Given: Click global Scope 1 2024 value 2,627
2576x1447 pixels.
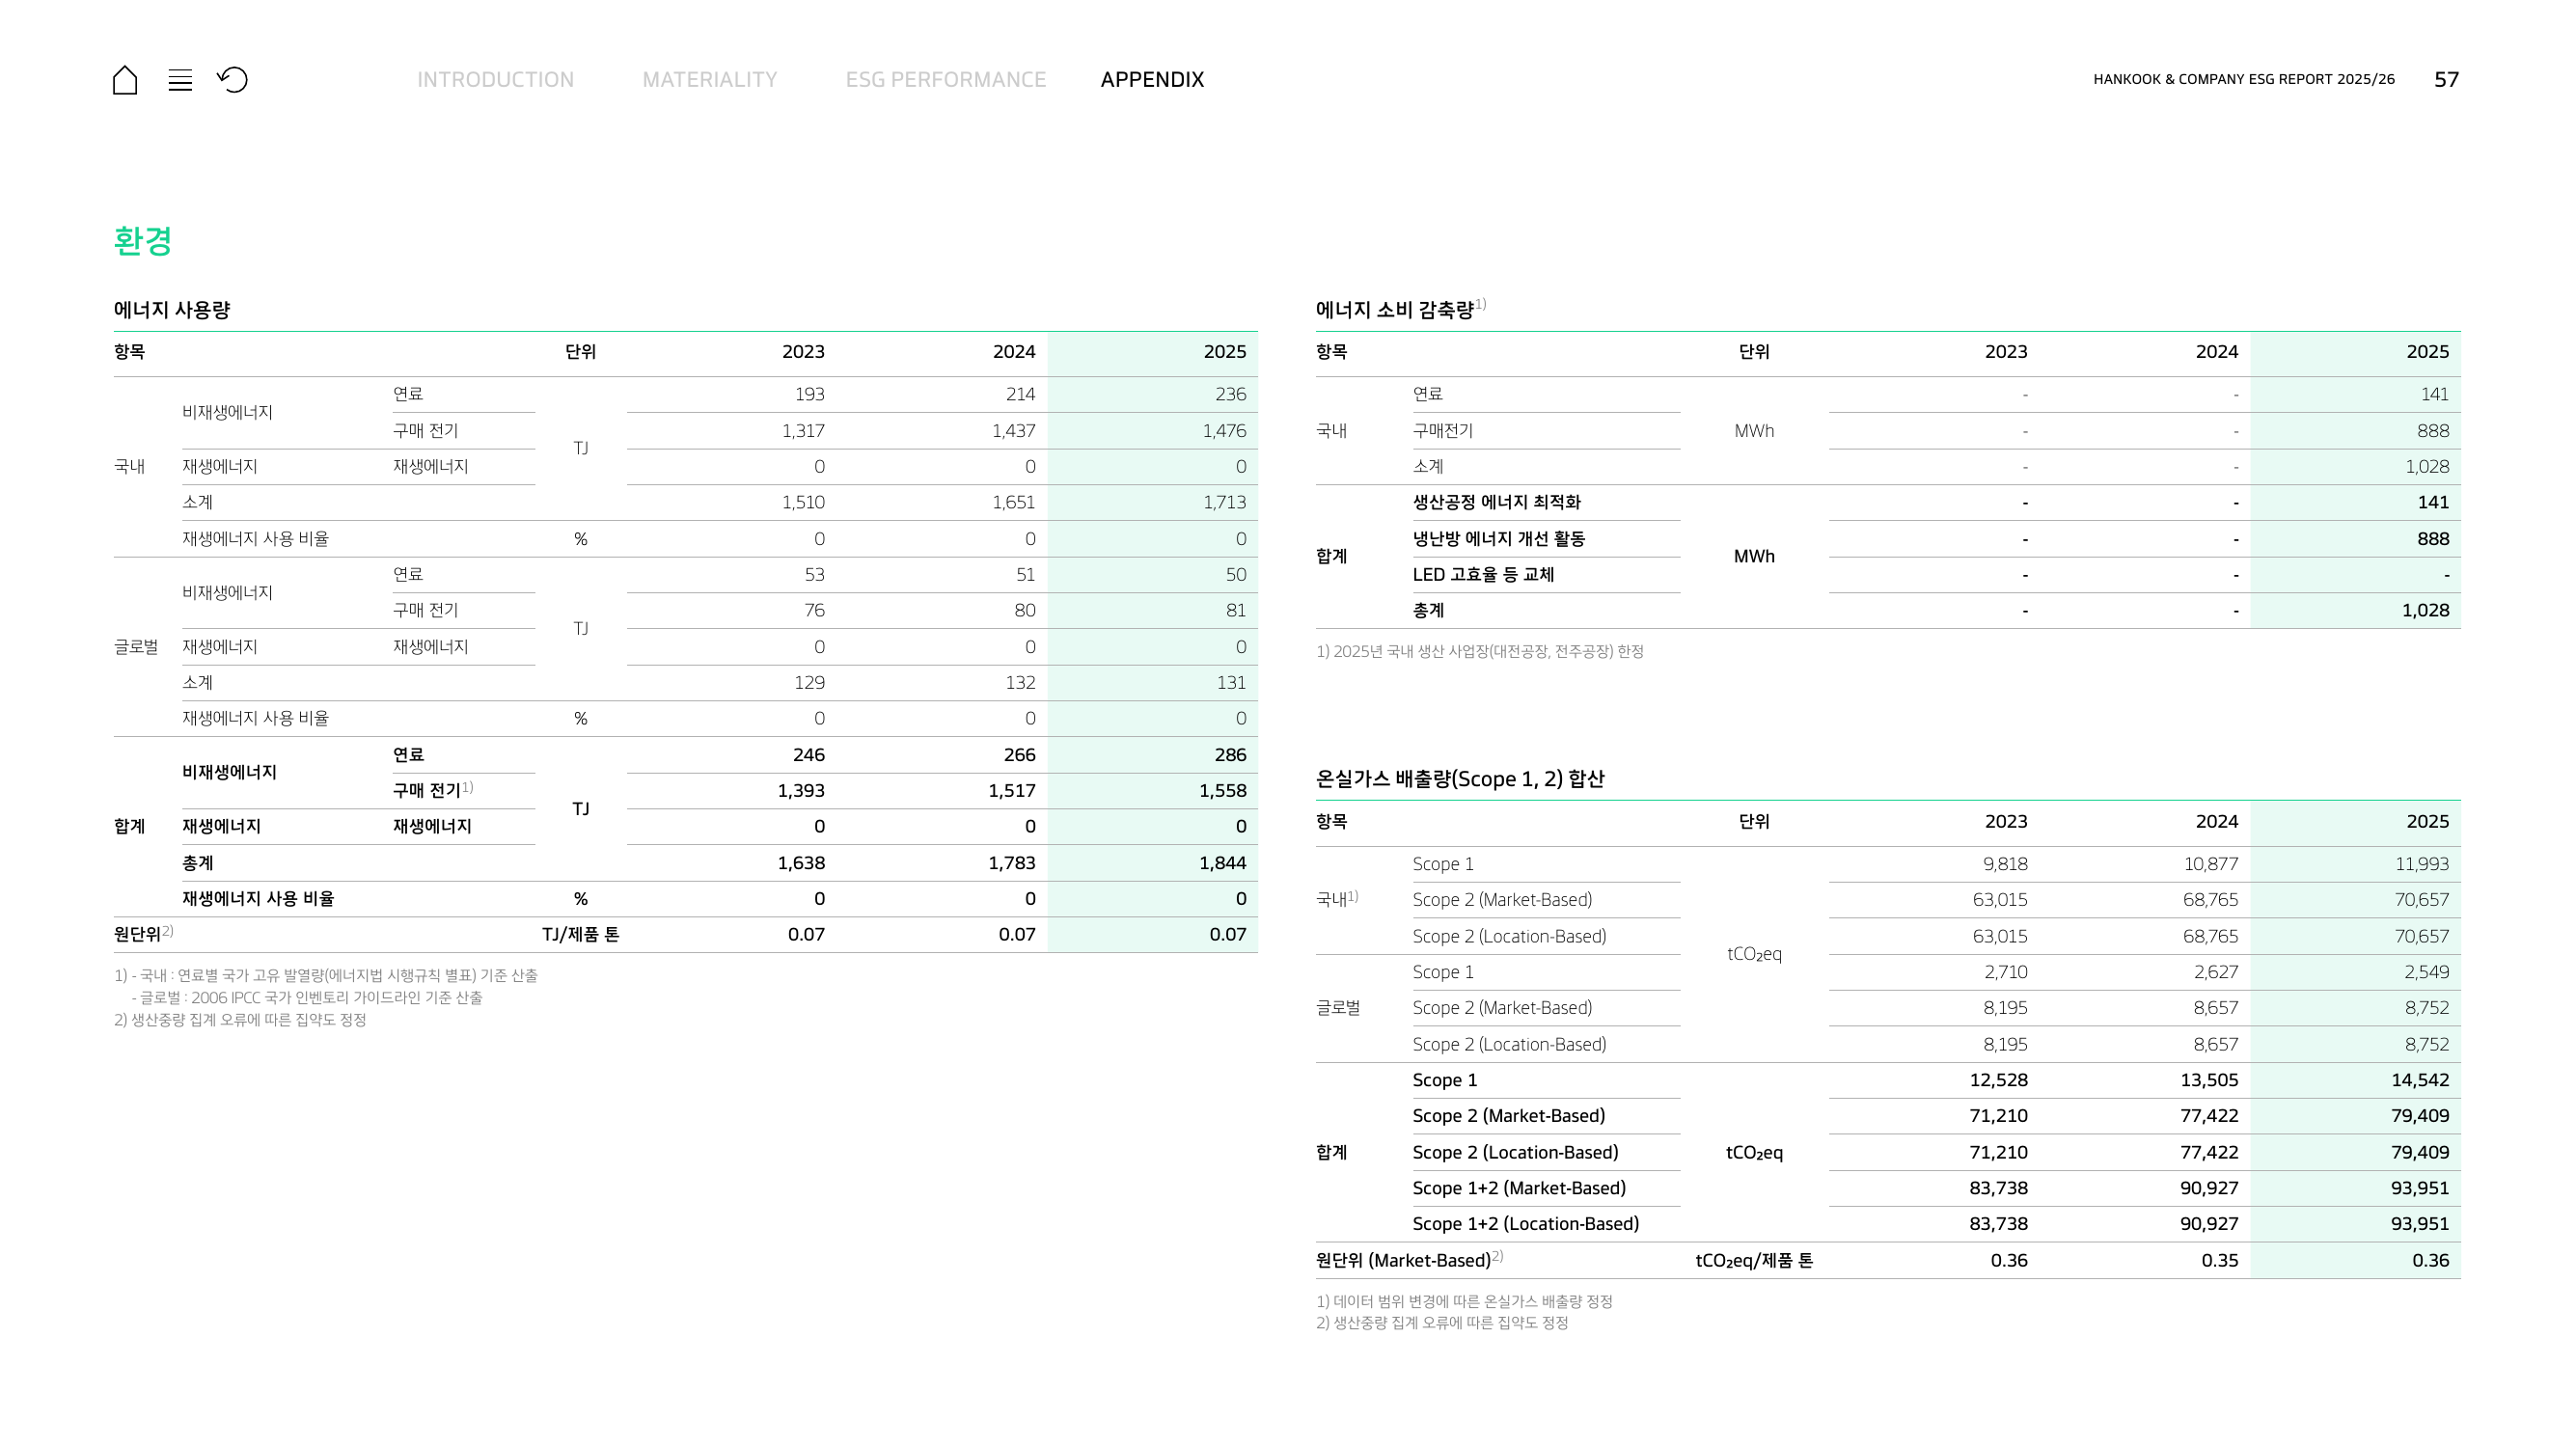Looking at the screenshot, I should point(2215,971).
